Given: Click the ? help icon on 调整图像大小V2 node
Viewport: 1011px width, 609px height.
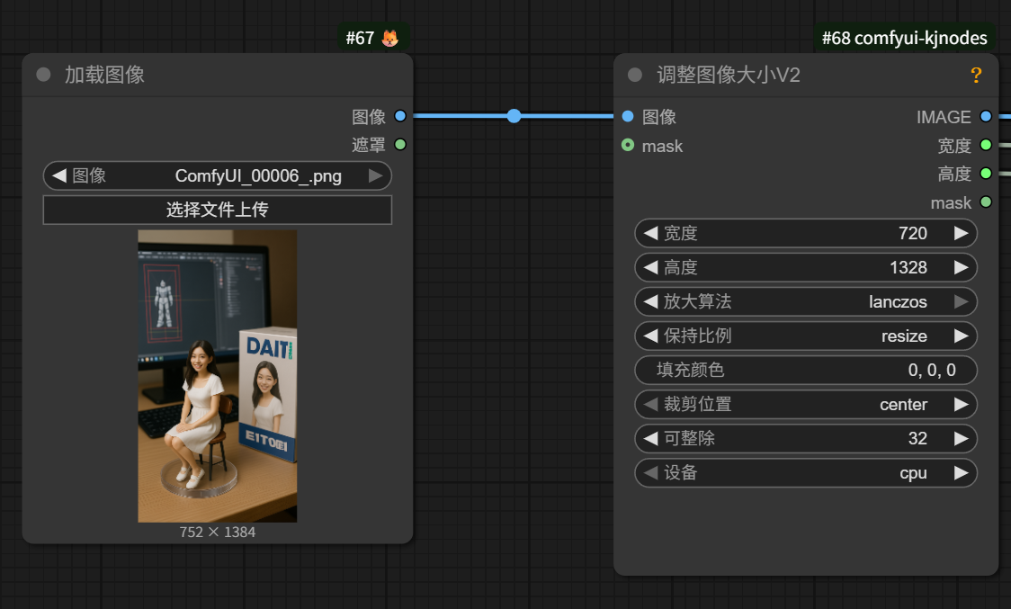Looking at the screenshot, I should click(976, 76).
